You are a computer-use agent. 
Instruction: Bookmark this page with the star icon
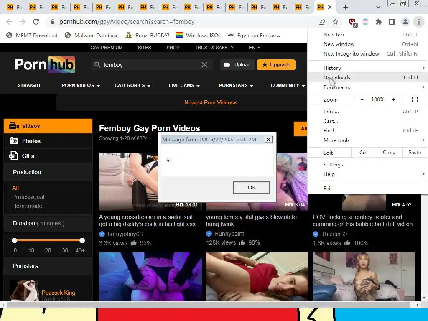(x=335, y=22)
